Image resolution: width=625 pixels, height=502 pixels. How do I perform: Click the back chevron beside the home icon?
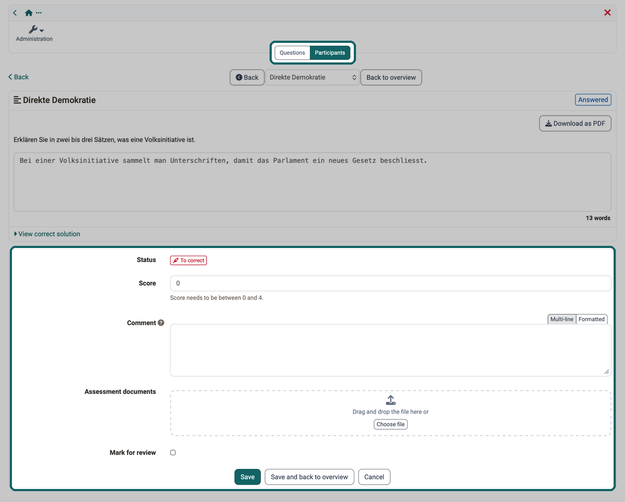15,12
